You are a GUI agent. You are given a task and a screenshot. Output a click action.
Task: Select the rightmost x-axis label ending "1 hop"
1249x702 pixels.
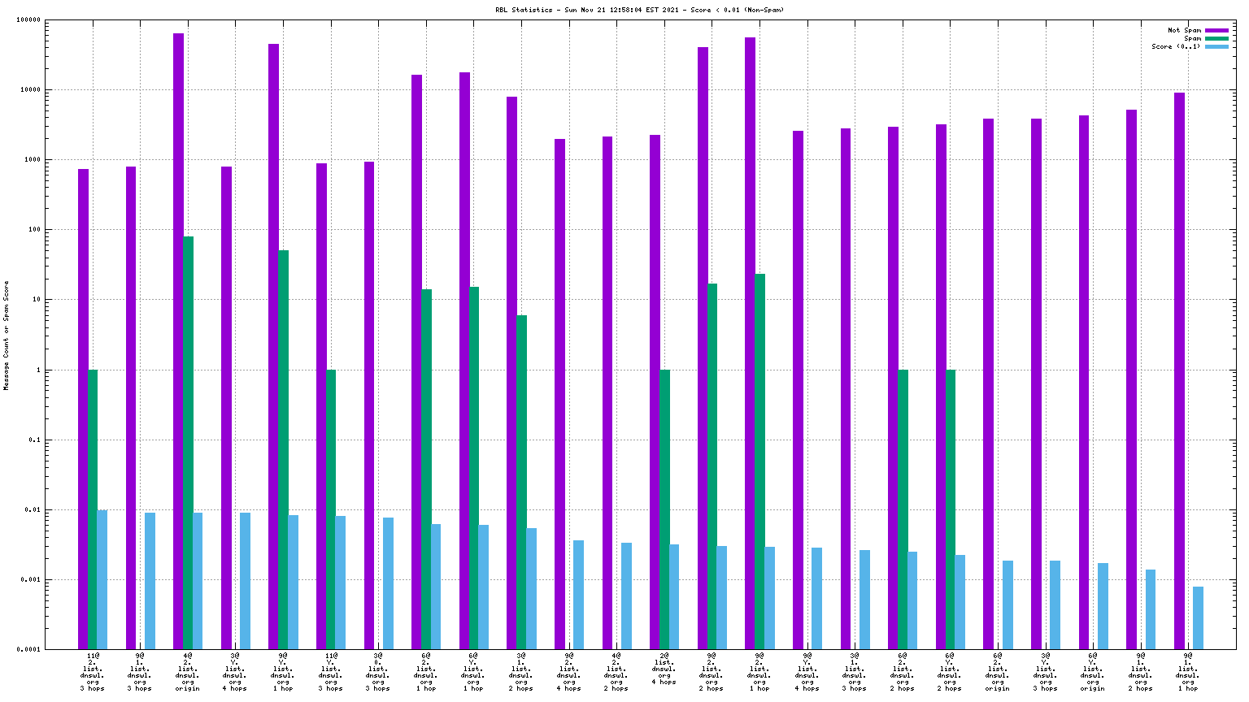tap(1188, 671)
